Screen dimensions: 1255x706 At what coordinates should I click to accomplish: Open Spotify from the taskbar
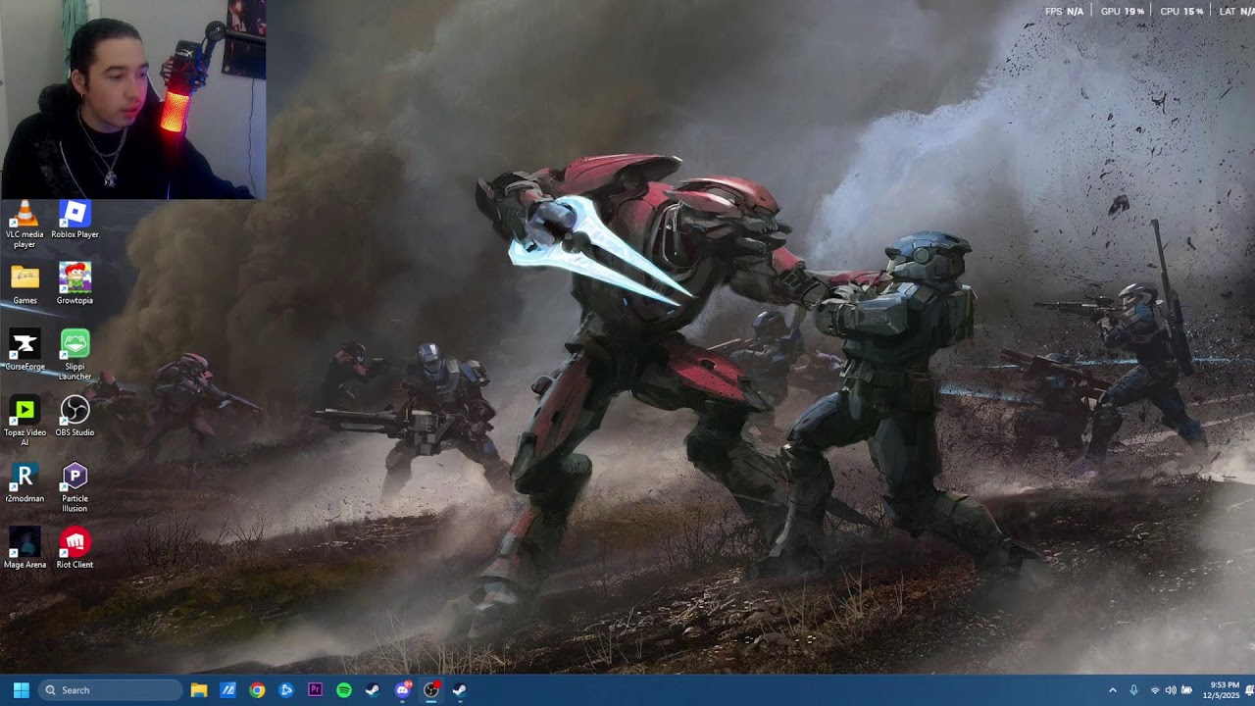(x=344, y=690)
